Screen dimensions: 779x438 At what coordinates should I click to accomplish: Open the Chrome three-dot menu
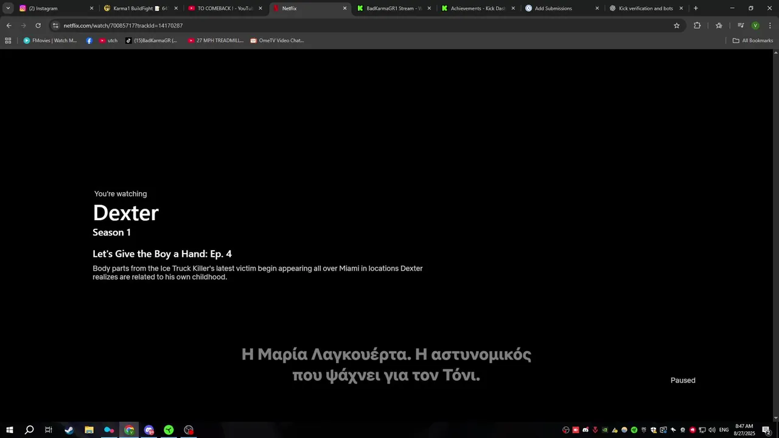coord(770,26)
